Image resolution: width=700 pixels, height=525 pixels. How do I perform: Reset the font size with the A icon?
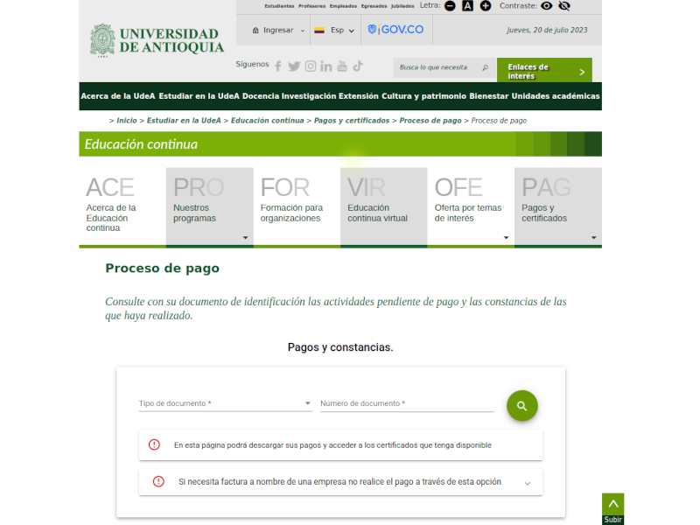click(x=467, y=6)
